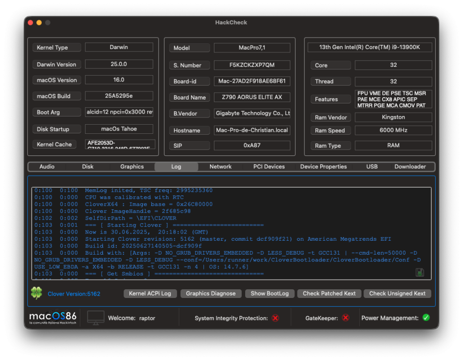Click the Clover Version:5162 link

(x=74, y=294)
